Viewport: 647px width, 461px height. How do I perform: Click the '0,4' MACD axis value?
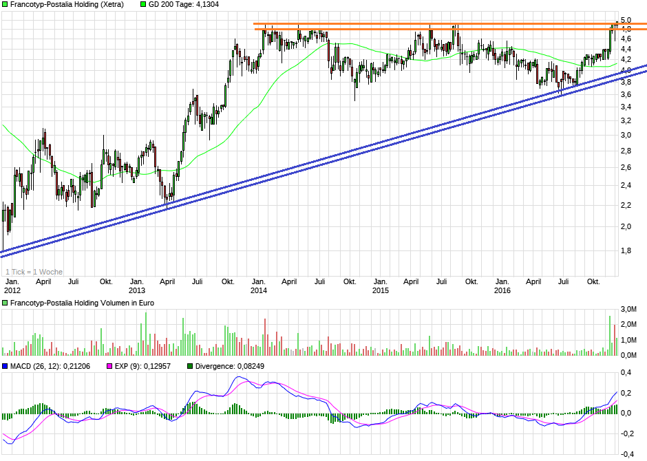tap(626, 373)
